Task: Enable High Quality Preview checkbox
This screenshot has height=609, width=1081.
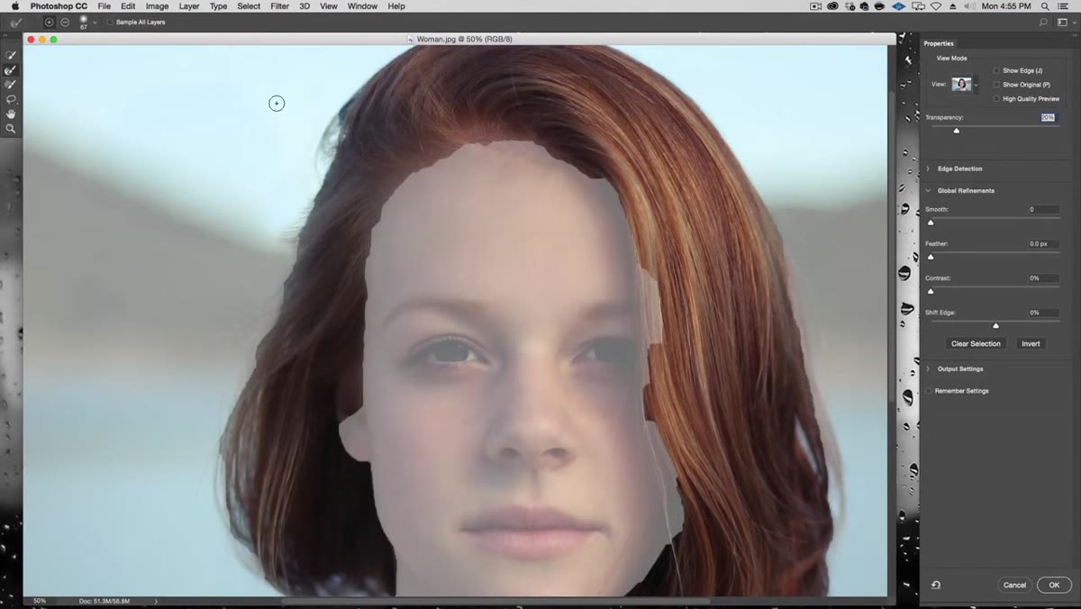Action: click(x=996, y=99)
